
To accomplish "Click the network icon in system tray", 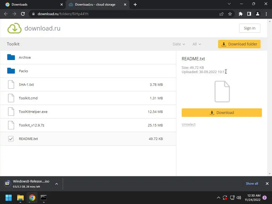I will pyautogui.click(x=232, y=198).
